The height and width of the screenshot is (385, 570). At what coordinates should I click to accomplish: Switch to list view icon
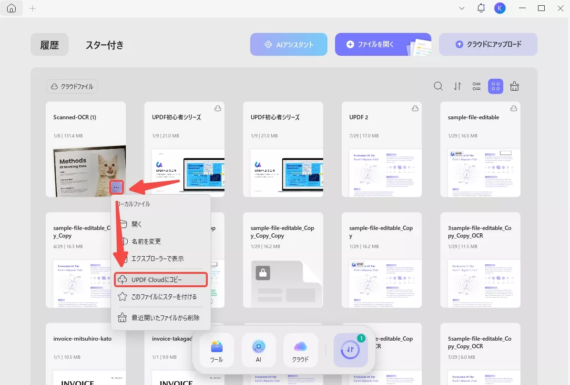(x=477, y=86)
